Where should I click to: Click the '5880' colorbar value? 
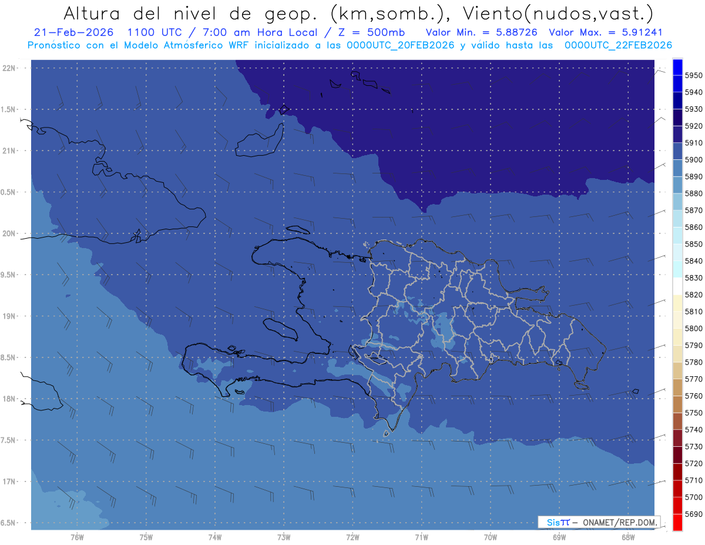coord(694,193)
